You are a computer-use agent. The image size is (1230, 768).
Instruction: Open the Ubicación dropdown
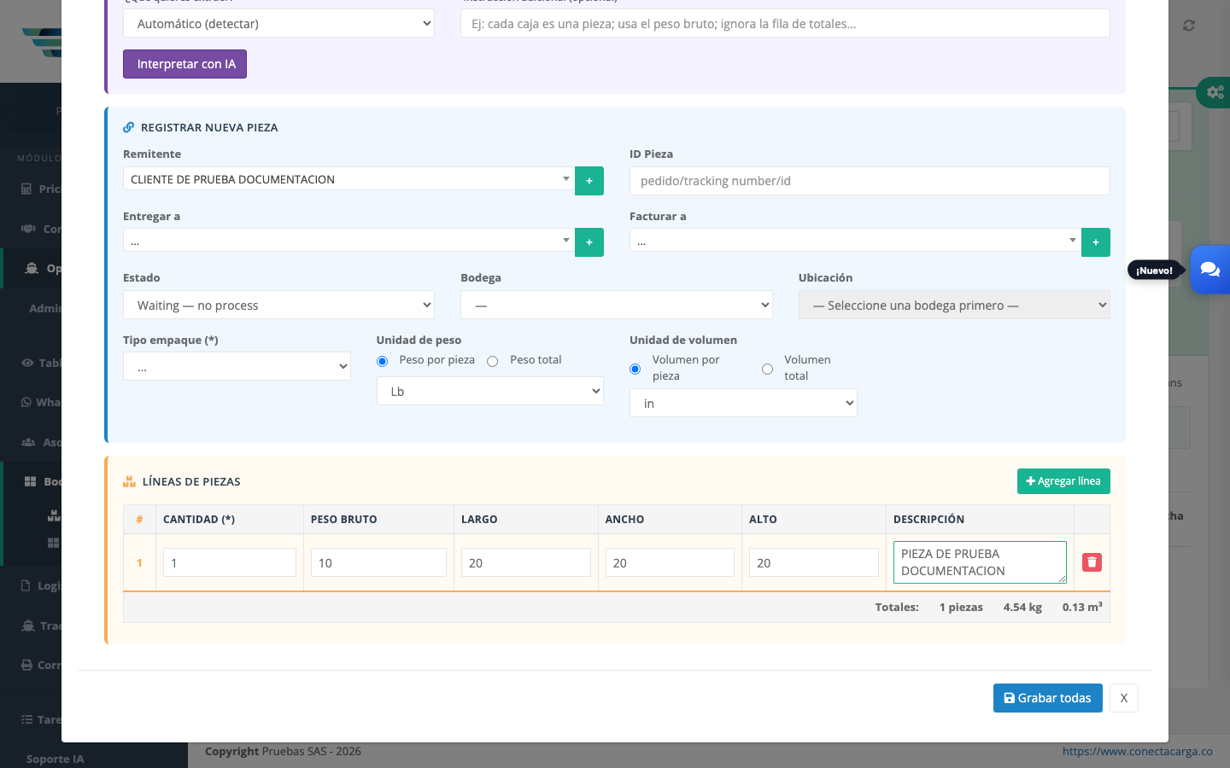point(954,305)
